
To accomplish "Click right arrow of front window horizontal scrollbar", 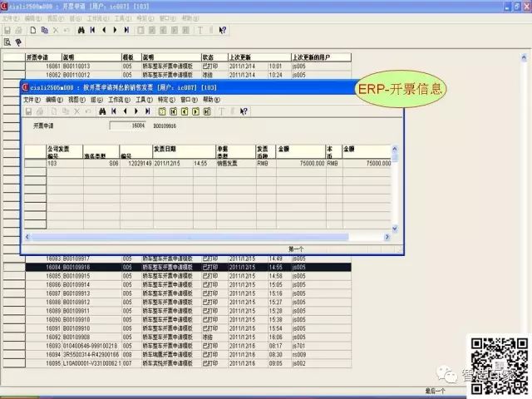I will point(387,237).
